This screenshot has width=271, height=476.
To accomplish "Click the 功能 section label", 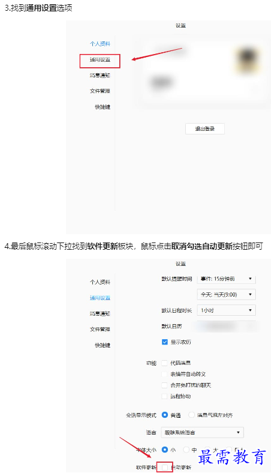I will pyautogui.click(x=151, y=363).
